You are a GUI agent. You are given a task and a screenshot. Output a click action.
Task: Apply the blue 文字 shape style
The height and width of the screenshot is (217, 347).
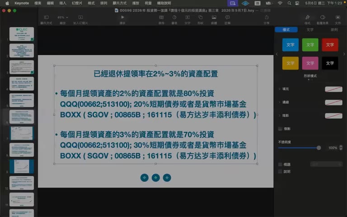pyautogui.click(x=291, y=45)
